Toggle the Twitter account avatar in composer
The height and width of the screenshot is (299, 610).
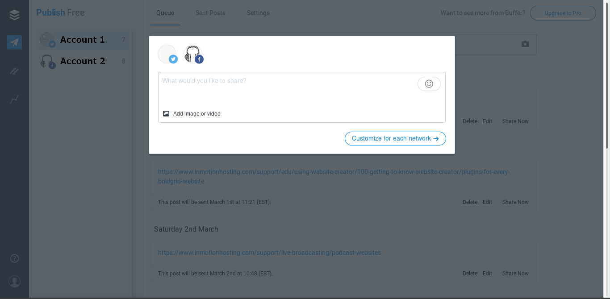[x=167, y=54]
